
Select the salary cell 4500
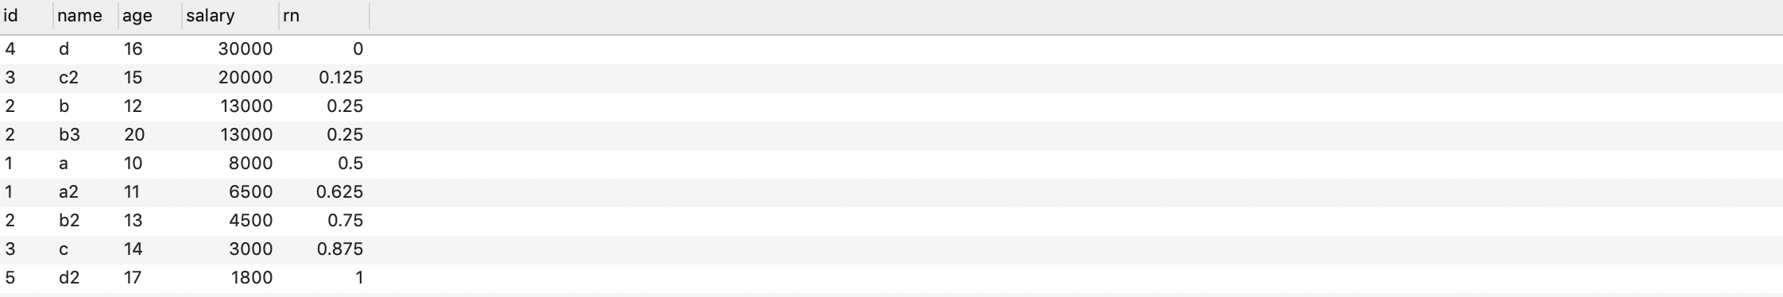tap(230, 221)
